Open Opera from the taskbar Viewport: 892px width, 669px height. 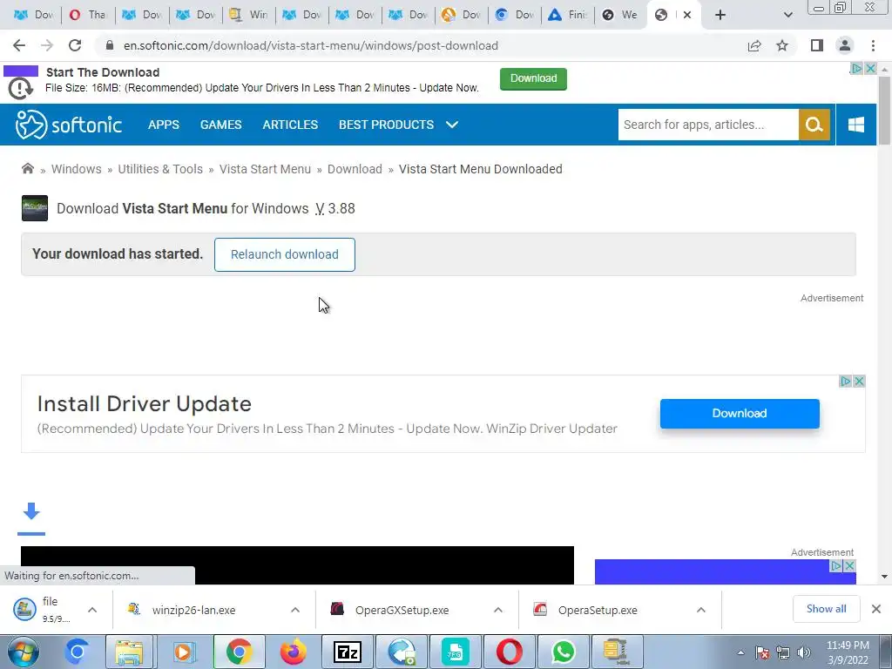[509, 652]
